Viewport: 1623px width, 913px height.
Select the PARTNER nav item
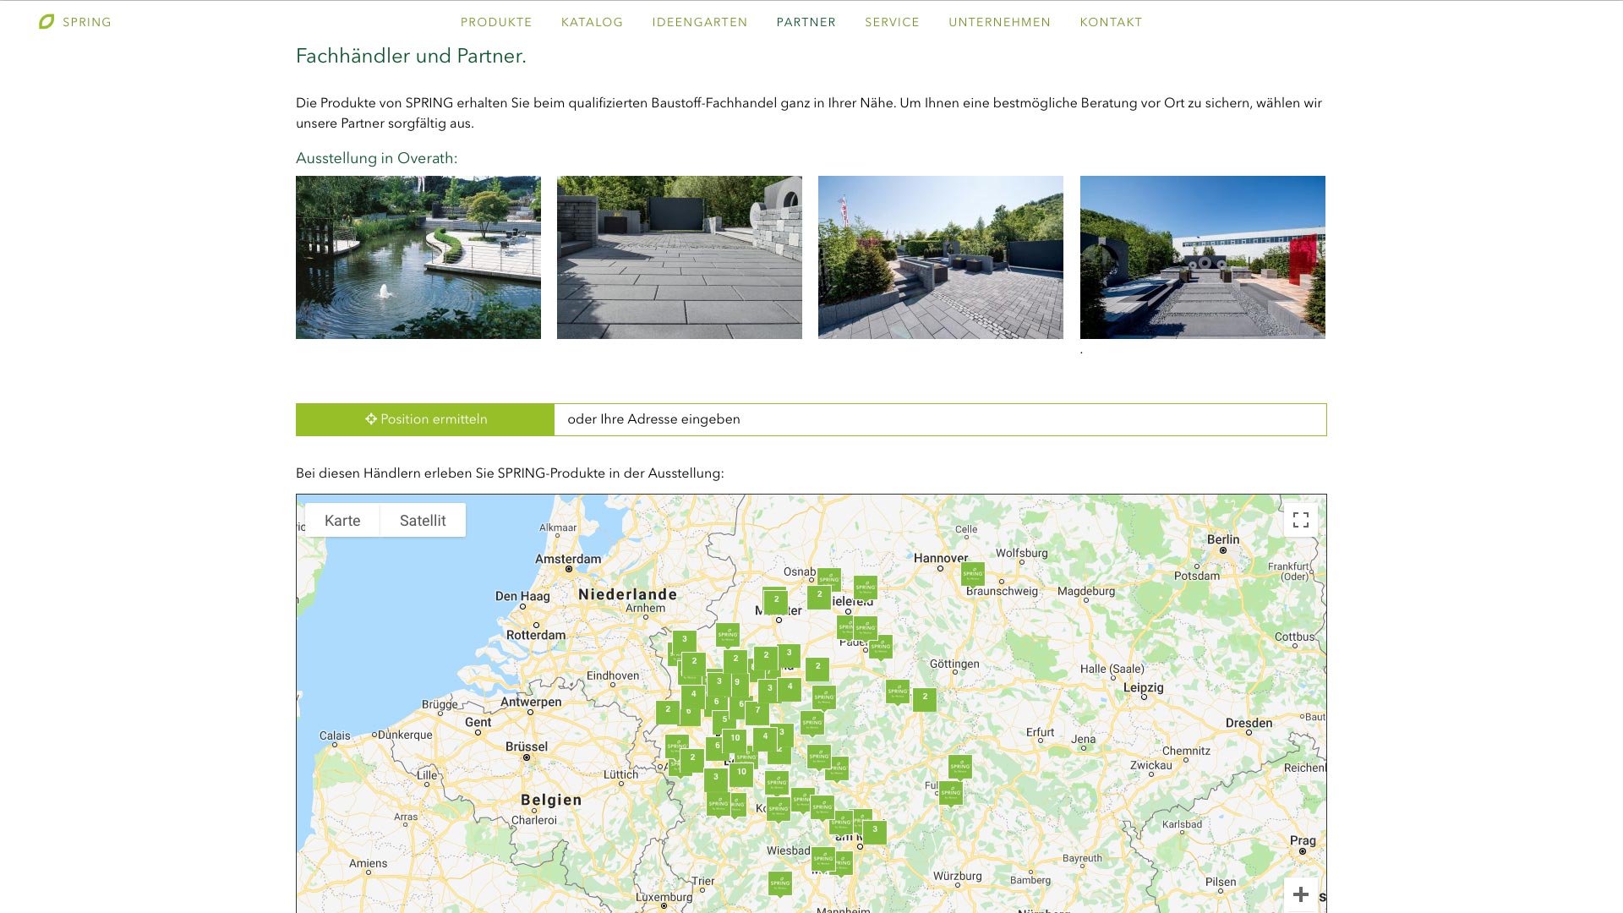point(806,23)
